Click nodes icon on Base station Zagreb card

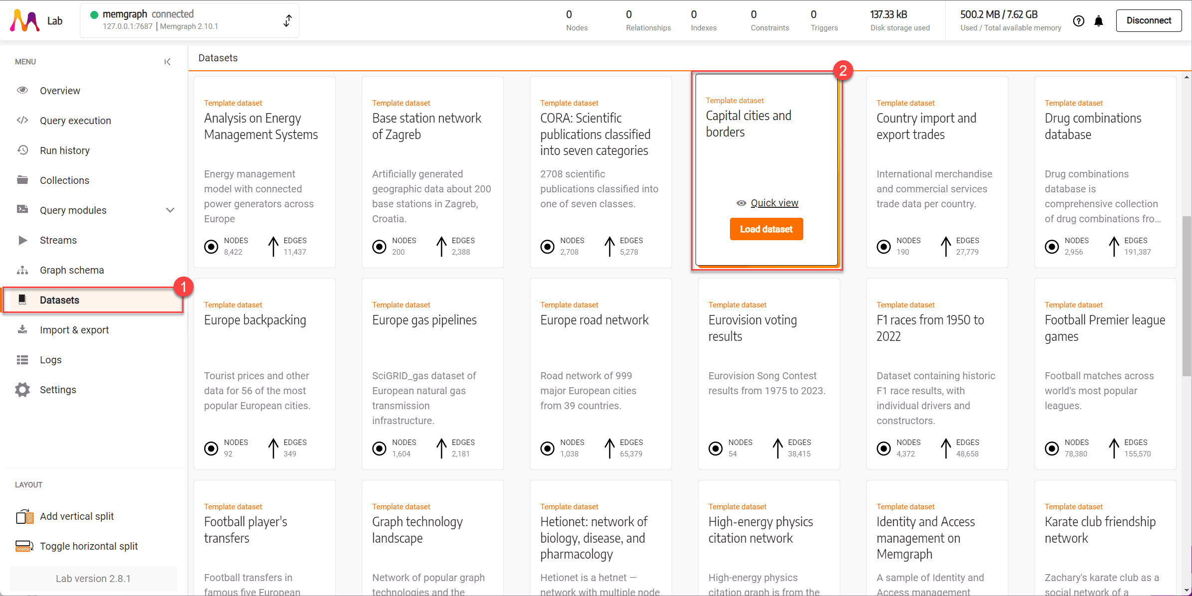click(379, 246)
